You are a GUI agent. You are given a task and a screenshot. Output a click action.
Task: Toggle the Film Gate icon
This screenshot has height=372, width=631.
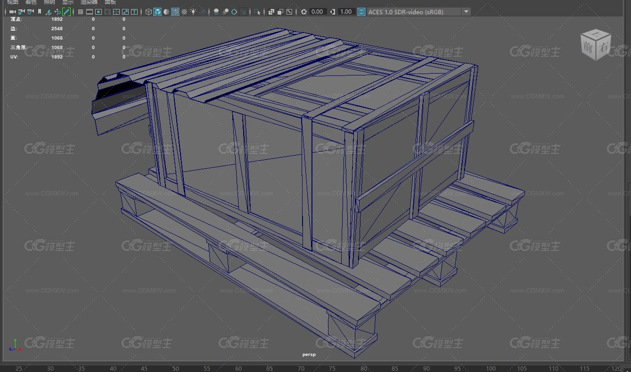(90, 12)
